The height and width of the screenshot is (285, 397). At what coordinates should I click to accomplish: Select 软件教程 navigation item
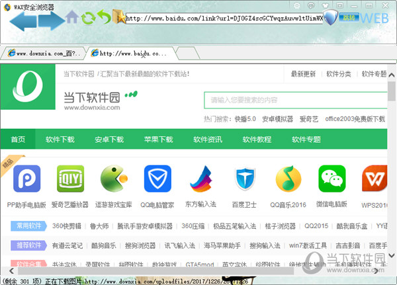(x=257, y=139)
